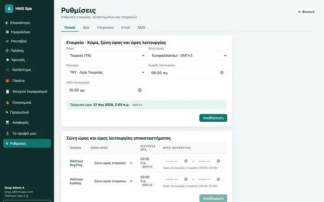Open the Νόμισμα currency dropdown

click(x=105, y=72)
